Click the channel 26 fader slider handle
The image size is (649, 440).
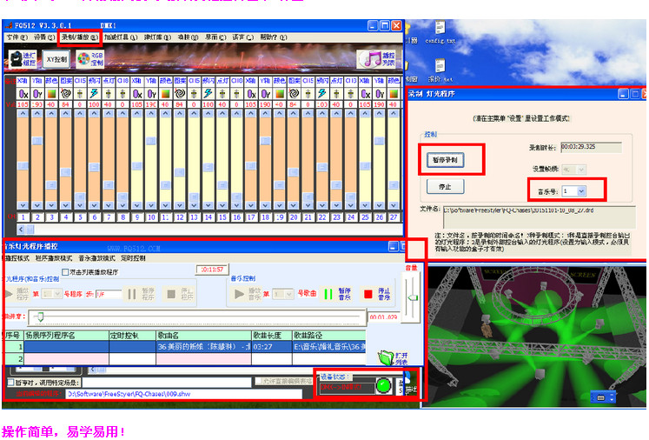pos(379,141)
